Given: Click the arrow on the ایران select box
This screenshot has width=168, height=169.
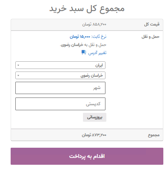Looking at the screenshot, I should (x=18, y=65).
